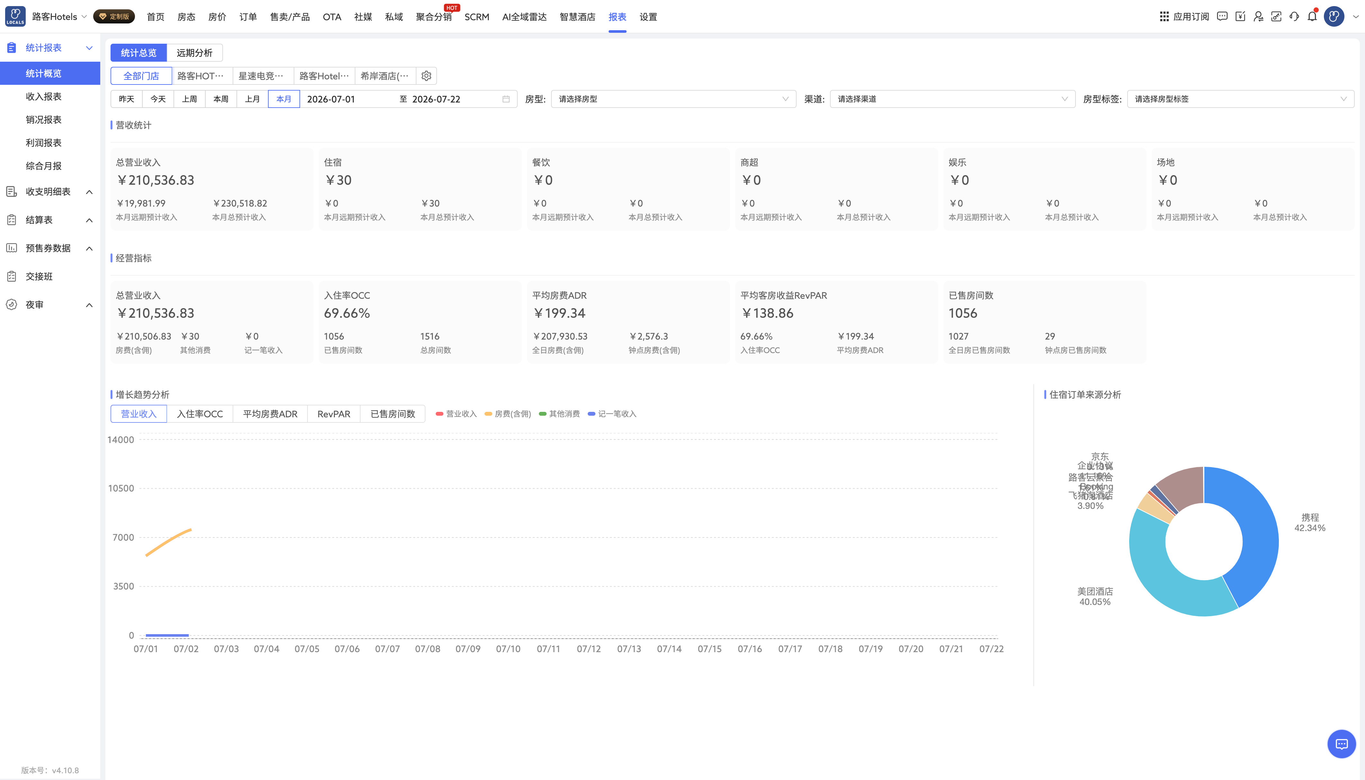Open 订单 in top navigation

[248, 17]
